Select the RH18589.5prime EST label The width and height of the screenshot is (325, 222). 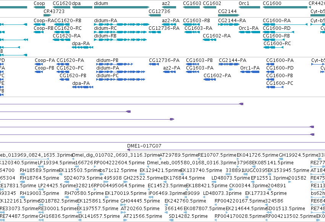point(39,170)
